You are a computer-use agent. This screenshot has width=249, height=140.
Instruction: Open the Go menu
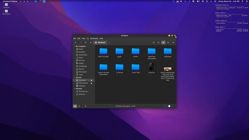[x=88, y=38]
